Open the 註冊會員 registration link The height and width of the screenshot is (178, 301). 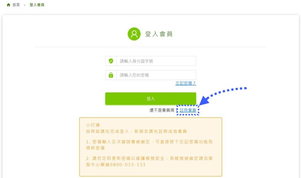pos(188,110)
